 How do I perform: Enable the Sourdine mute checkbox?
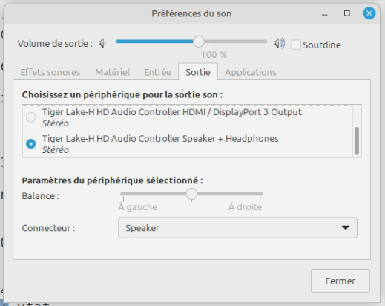[x=296, y=45]
